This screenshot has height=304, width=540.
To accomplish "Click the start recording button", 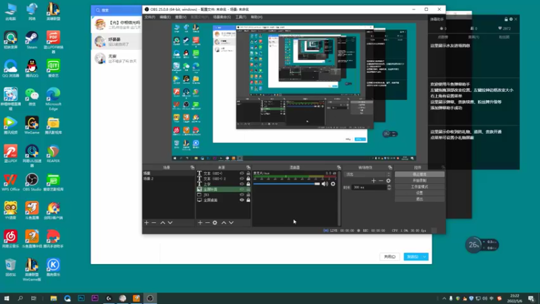I will (419, 180).
